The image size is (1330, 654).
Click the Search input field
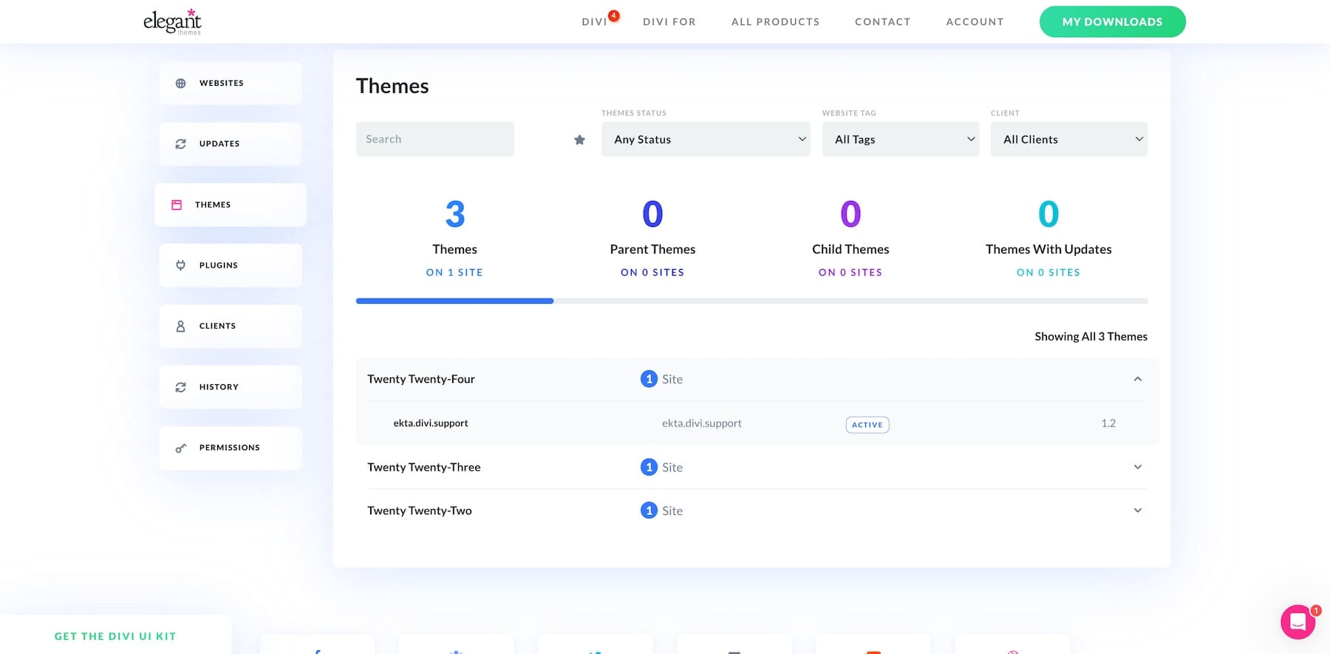tap(434, 139)
